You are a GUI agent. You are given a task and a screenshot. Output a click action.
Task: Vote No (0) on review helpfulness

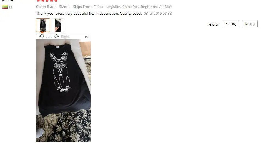click(250, 24)
